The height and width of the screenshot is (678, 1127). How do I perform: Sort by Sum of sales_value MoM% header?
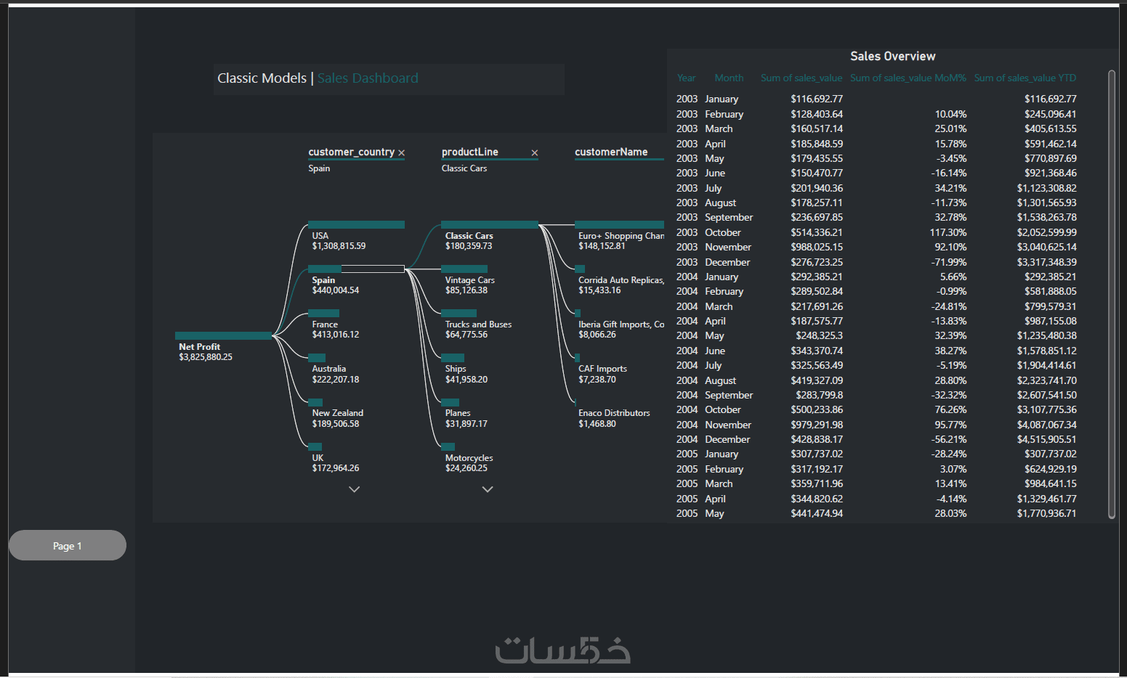tap(908, 78)
